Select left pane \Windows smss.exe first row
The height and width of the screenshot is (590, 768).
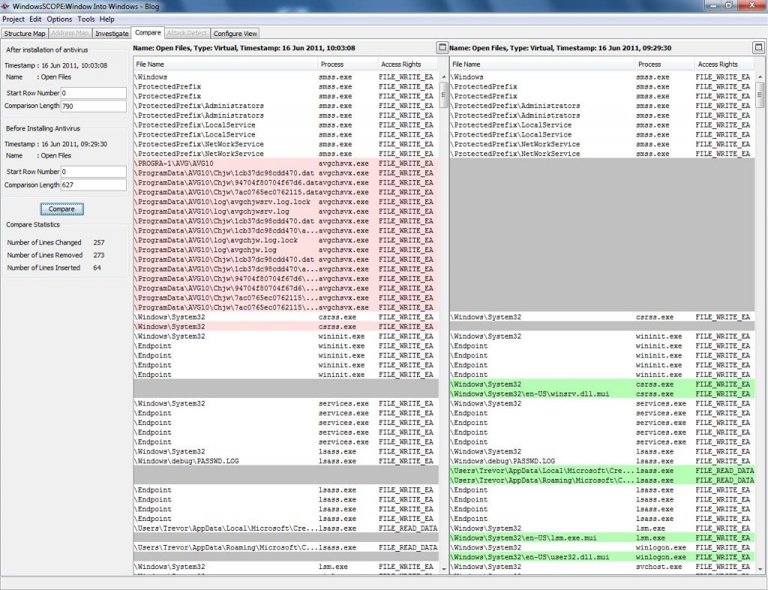pyautogui.click(x=286, y=77)
